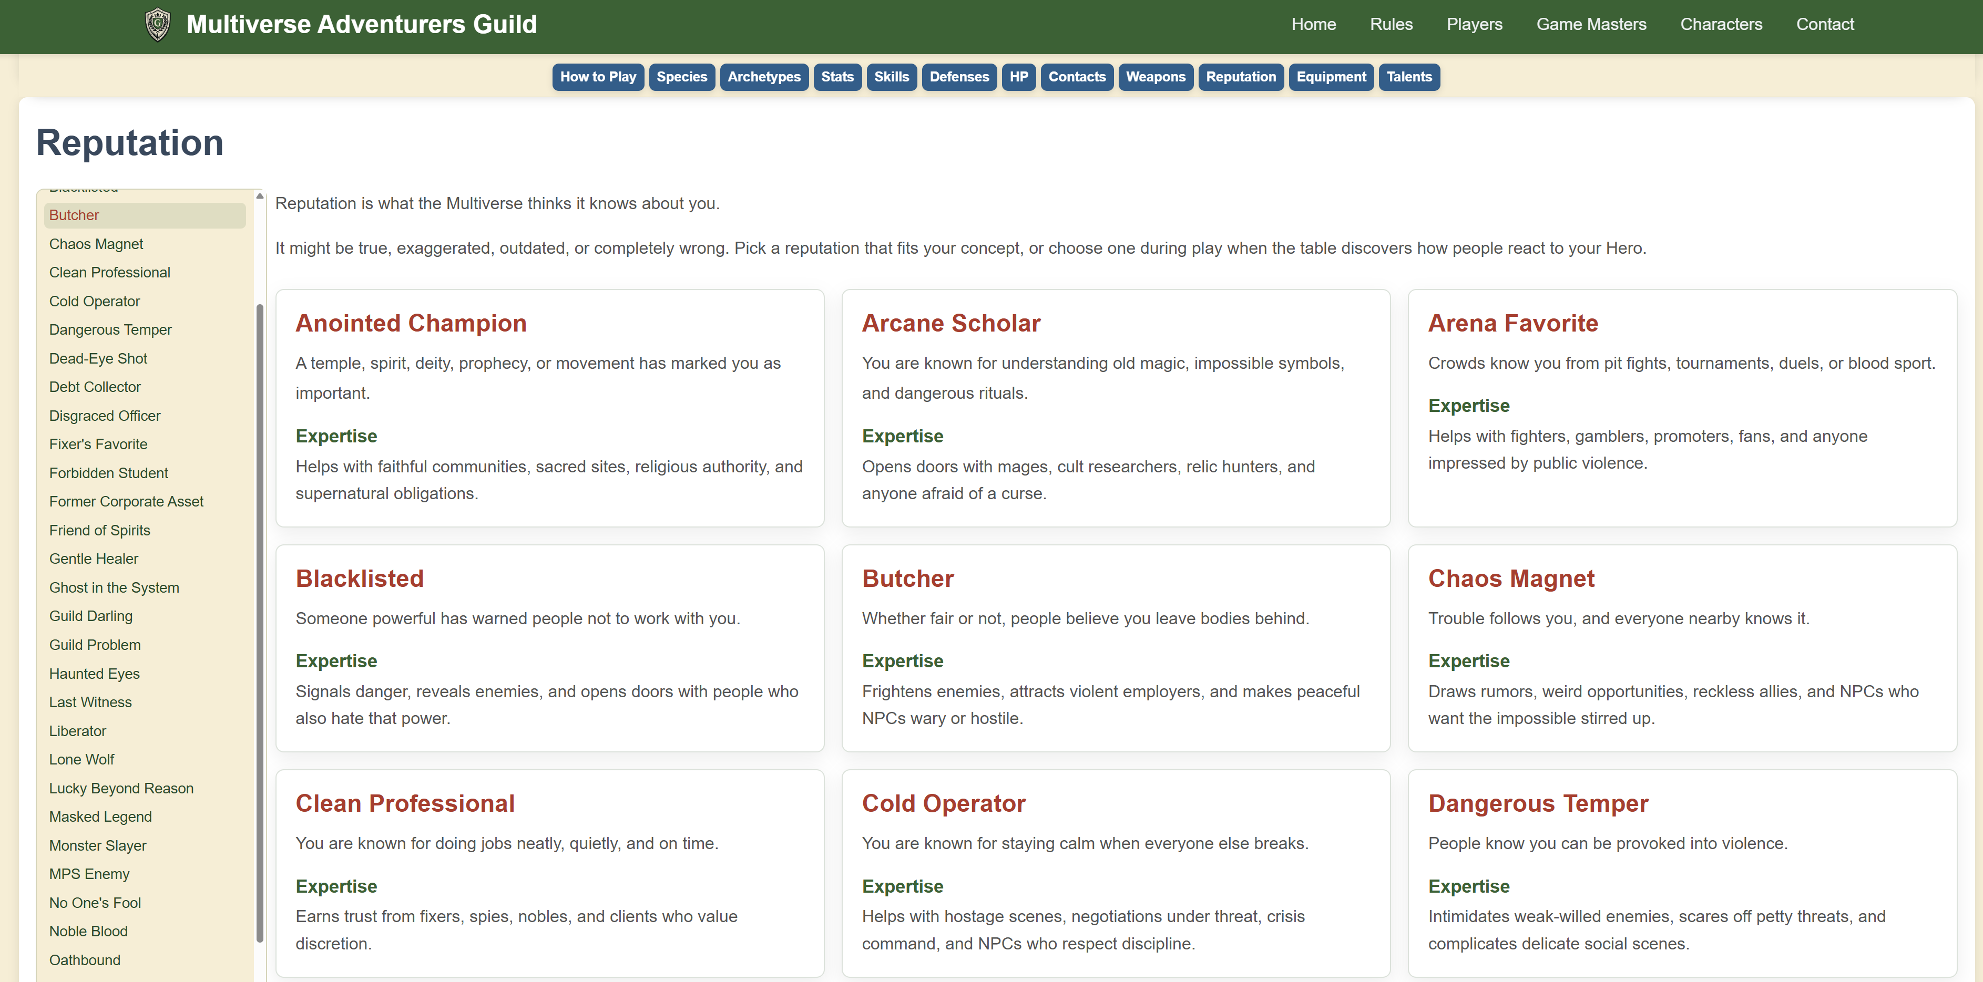Viewport: 1983px width, 982px height.
Task: Open the Contact nav link
Action: [x=1824, y=25]
